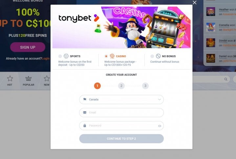The height and width of the screenshot is (159, 236).
Task: Open Heather's winning game thumbnail
Action: click(211, 11)
